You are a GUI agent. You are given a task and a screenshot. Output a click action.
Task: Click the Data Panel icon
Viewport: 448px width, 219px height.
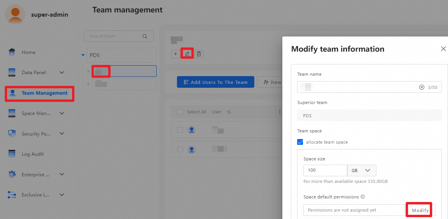tap(12, 73)
